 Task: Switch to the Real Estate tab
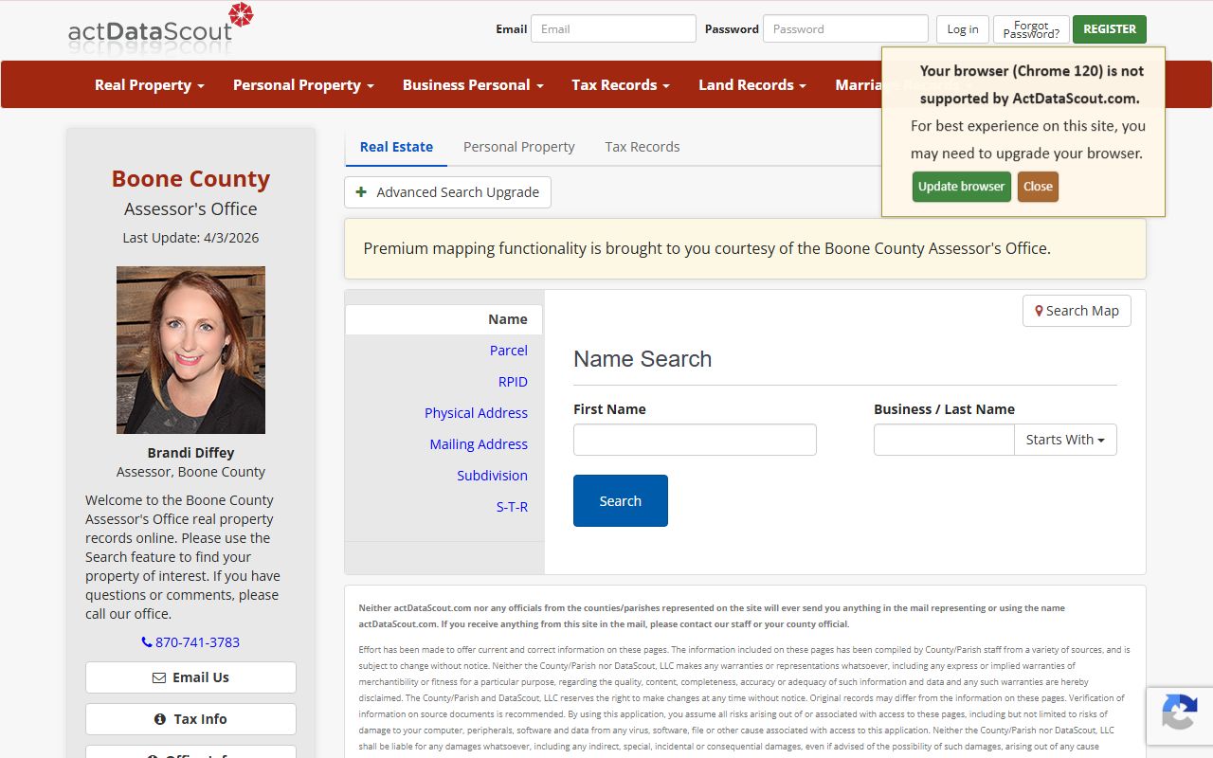[x=396, y=147]
